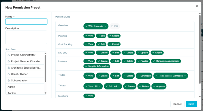The width and height of the screenshot is (203, 111).
Task: Toggle Invoices View permission
Action: coord(89,61)
